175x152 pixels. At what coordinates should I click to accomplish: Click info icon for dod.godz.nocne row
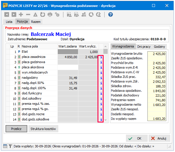tap(101, 114)
